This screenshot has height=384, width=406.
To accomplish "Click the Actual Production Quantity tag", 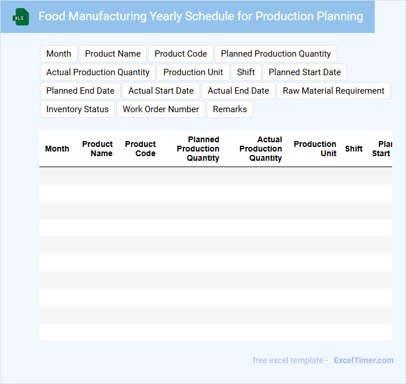I will (98, 72).
